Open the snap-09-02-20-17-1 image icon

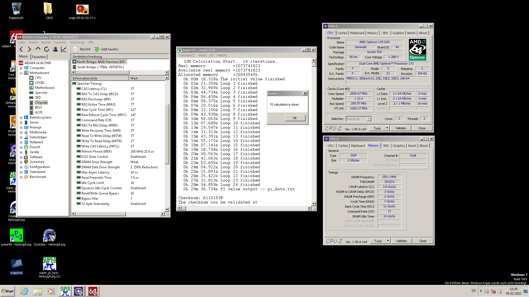click(82, 12)
